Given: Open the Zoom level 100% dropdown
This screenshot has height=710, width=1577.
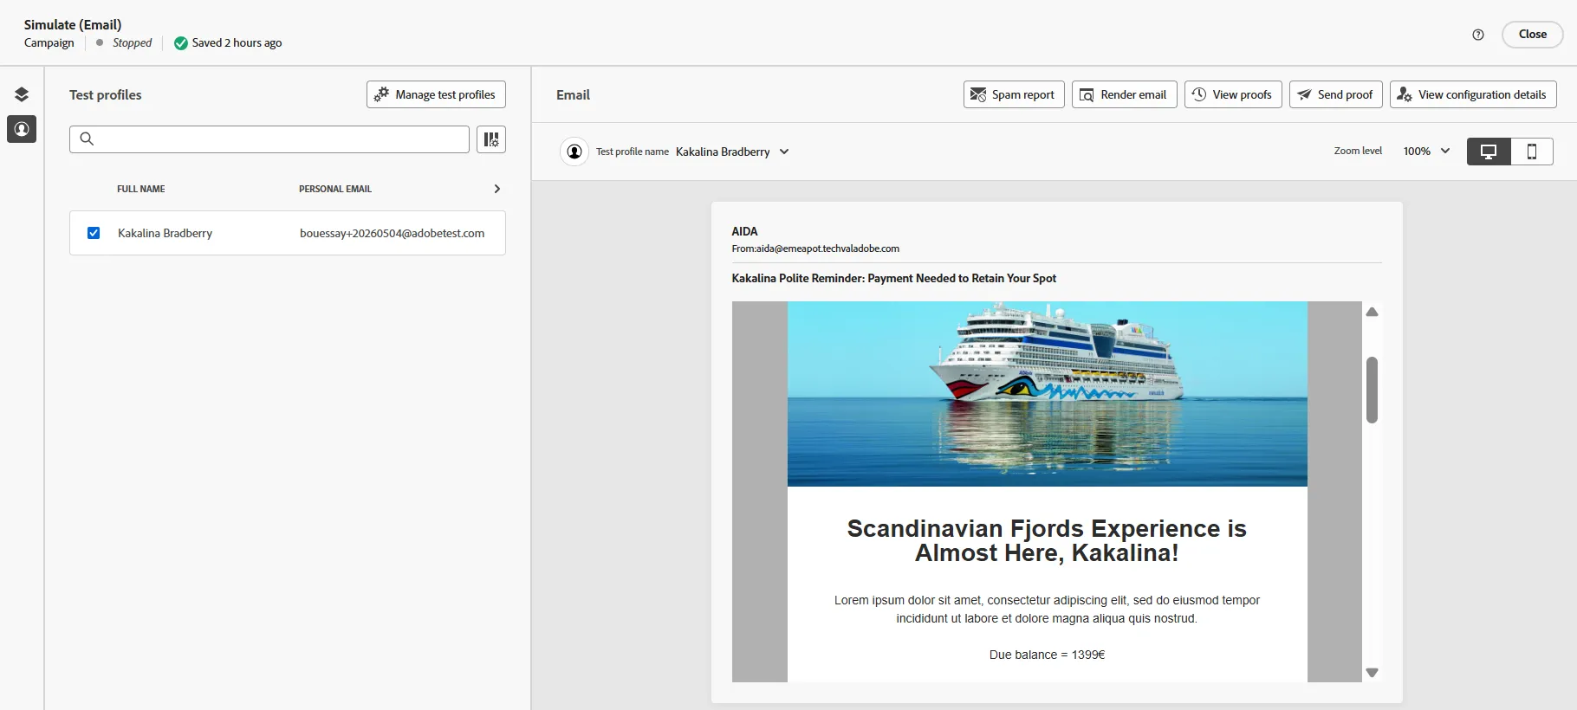Looking at the screenshot, I should 1426,151.
